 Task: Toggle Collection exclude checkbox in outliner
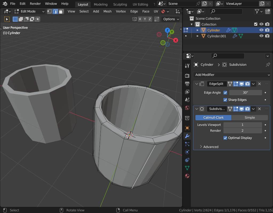pyautogui.click(x=256, y=24)
